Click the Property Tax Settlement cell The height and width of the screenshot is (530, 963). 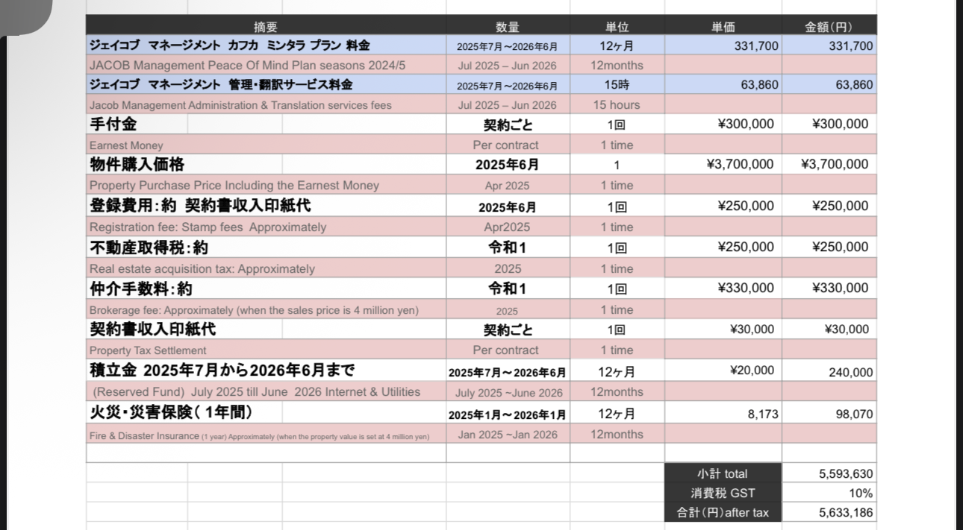tap(266, 350)
